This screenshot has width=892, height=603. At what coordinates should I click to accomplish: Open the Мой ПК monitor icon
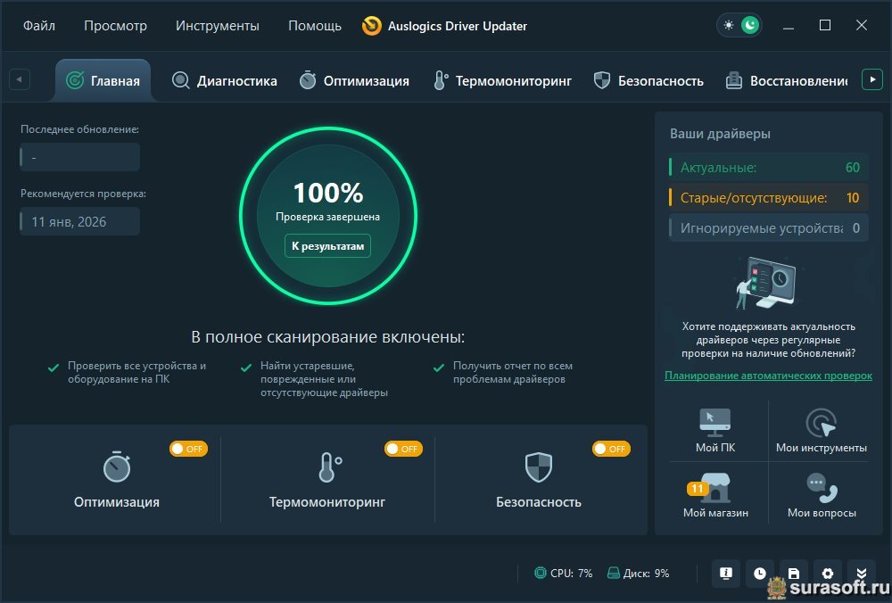tap(715, 422)
